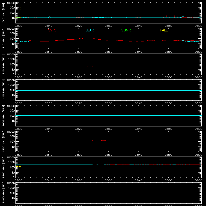This screenshot has height=206, width=206.
Task: Click 05:50 time label under 245 MHz plot
Action: [x=168, y=26]
